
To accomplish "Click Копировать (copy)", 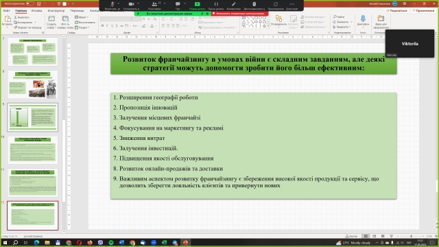I will coord(23,23).
